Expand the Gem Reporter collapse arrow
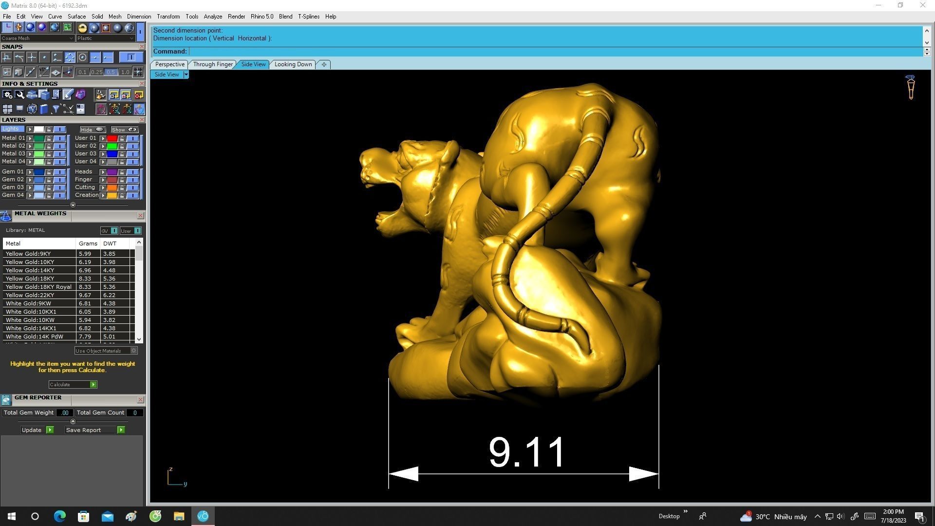 [73, 421]
